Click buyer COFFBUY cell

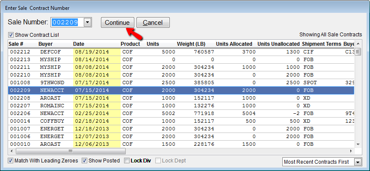(x=55, y=121)
